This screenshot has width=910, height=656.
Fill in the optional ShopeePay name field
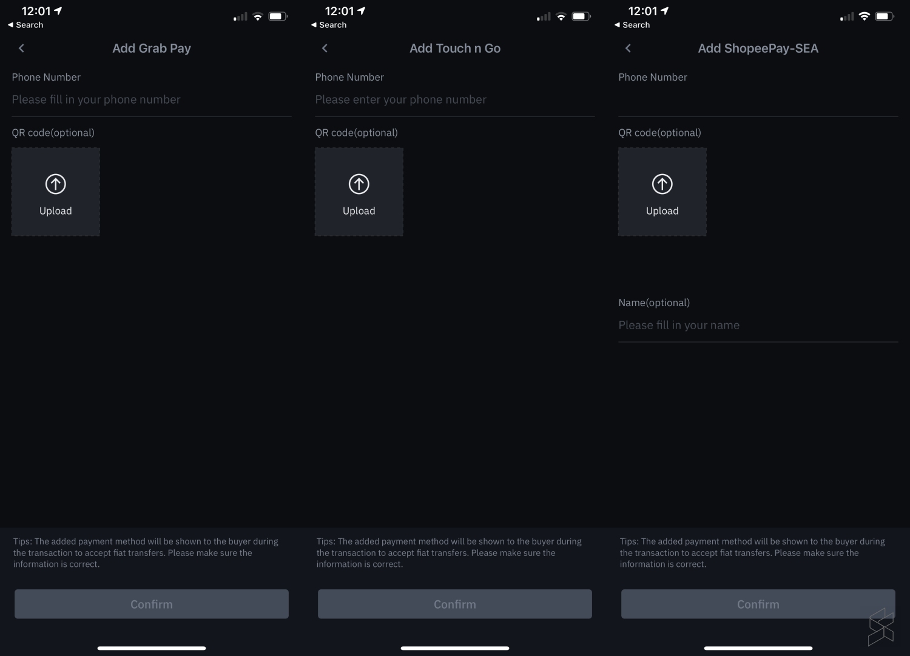[758, 325]
